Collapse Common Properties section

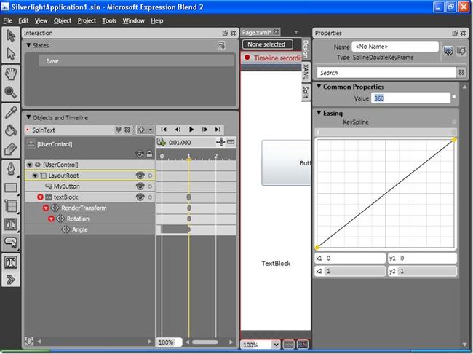tap(319, 87)
